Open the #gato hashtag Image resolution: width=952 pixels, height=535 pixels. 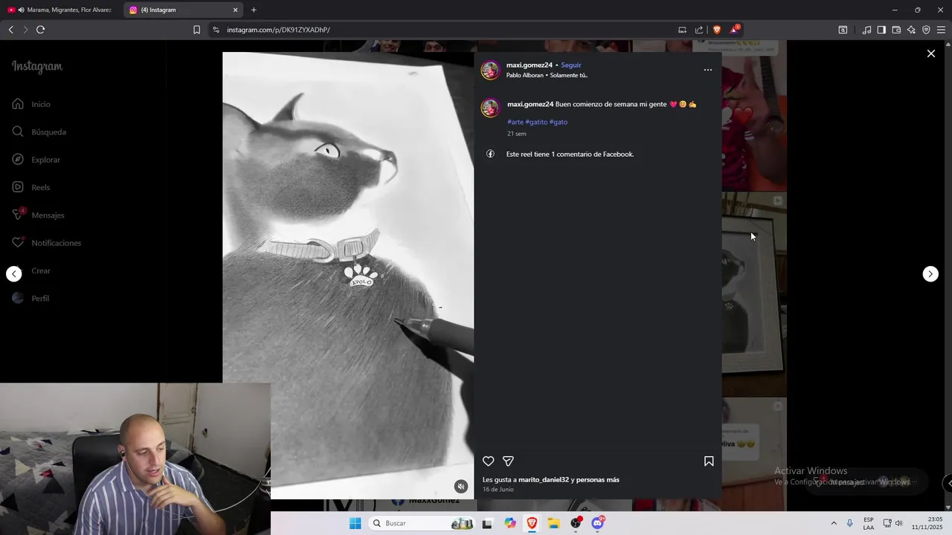(x=559, y=122)
